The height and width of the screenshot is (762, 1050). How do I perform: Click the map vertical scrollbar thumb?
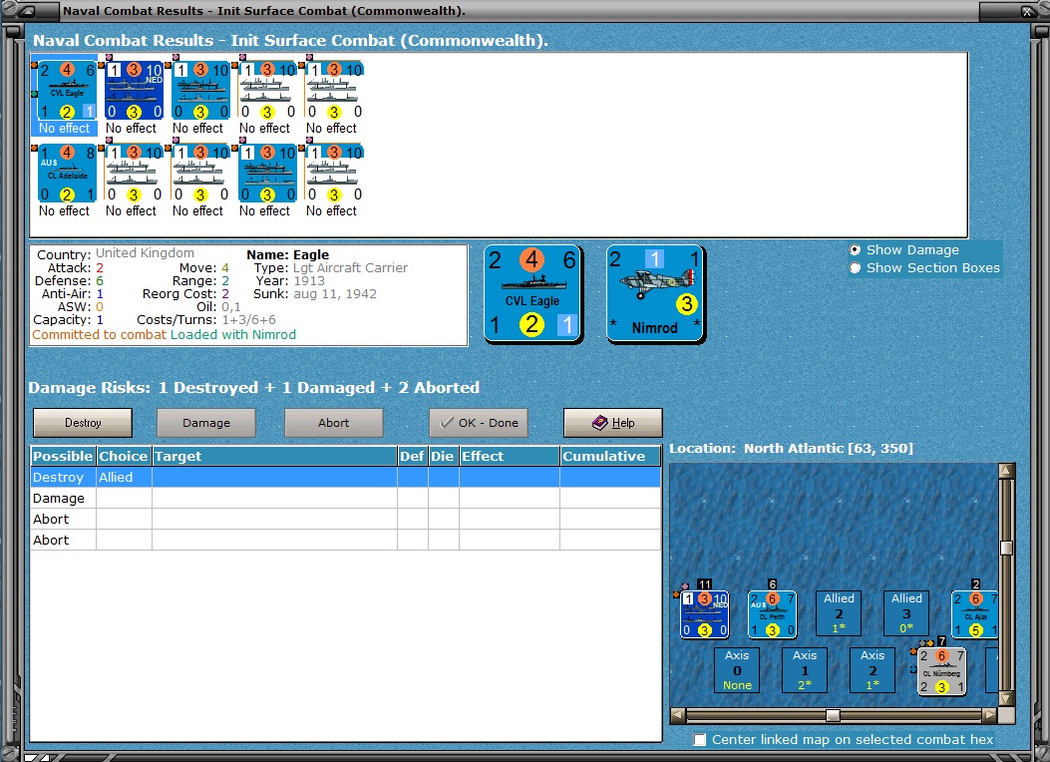1006,549
